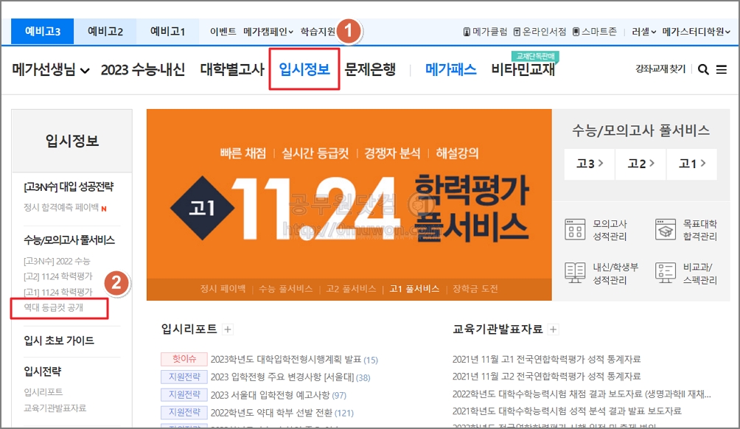This screenshot has height=429, width=740.
Task: Click plus icon next to 교육기관발표자료
Action: point(553,329)
